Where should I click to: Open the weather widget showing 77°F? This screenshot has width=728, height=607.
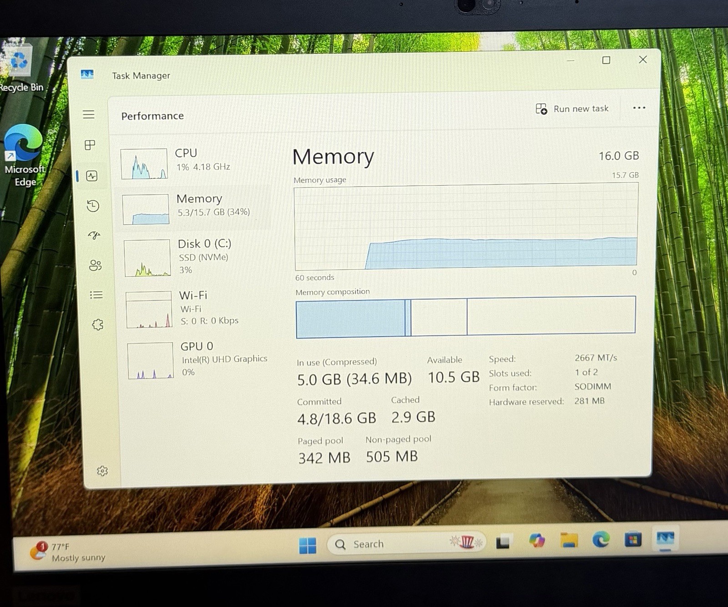68,551
